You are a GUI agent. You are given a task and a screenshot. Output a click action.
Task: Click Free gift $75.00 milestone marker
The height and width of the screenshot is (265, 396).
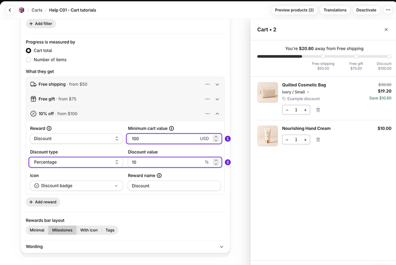tap(356, 56)
